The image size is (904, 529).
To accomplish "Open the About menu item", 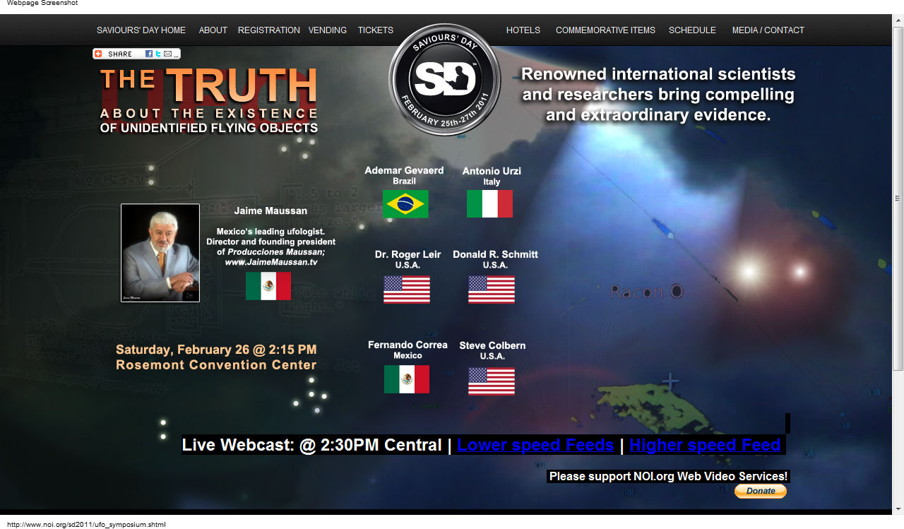I will (x=213, y=30).
